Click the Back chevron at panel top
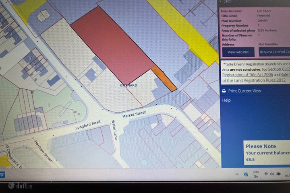Viewport: 290px width, 193px height. click(220, 2)
